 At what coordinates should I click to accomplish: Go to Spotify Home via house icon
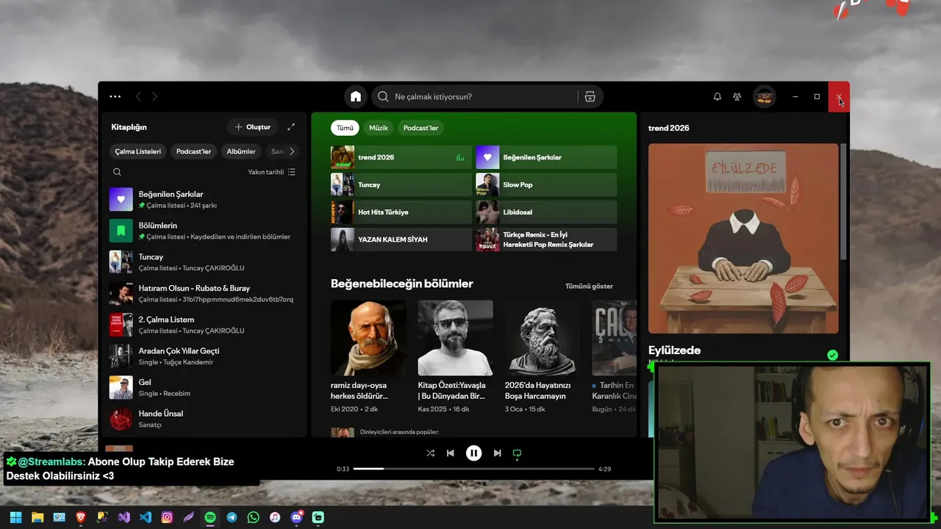[356, 96]
